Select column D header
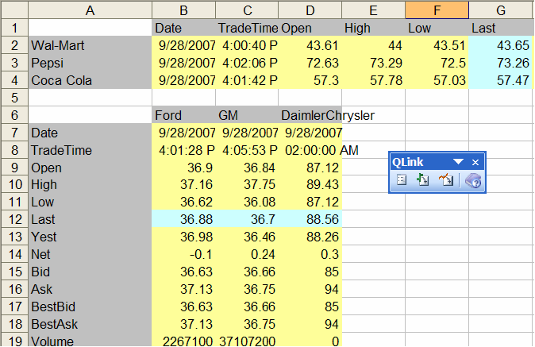 [310, 10]
